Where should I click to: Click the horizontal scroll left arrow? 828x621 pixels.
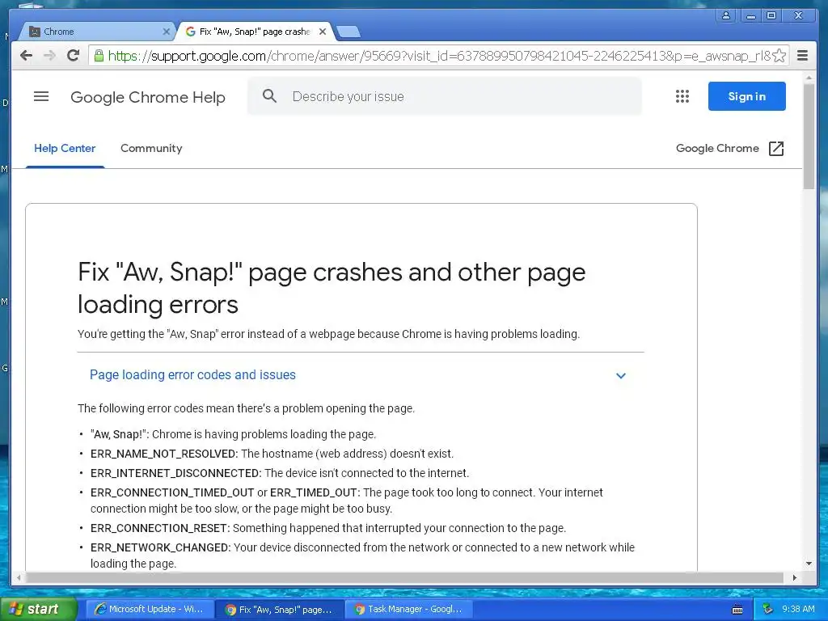[x=19, y=577]
